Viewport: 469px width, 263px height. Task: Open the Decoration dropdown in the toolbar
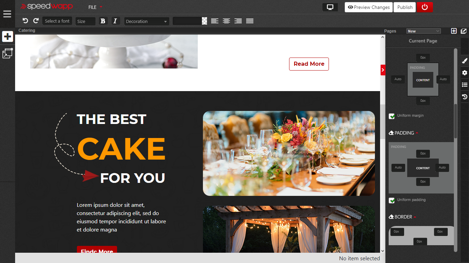[x=147, y=21]
